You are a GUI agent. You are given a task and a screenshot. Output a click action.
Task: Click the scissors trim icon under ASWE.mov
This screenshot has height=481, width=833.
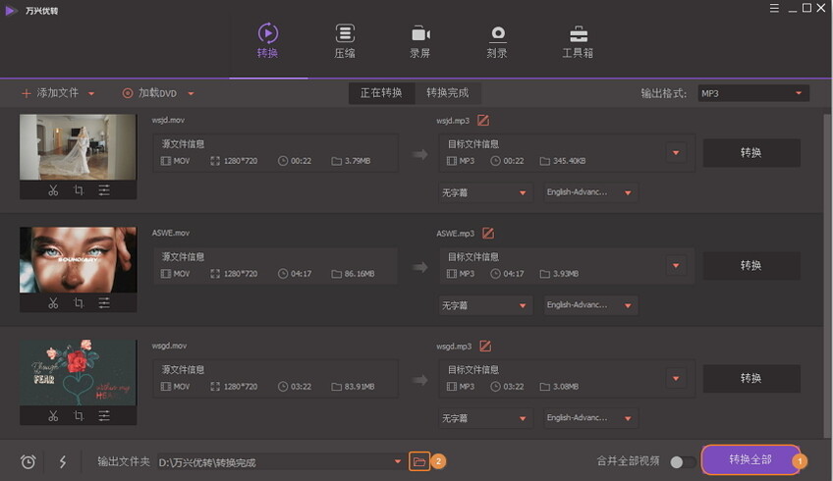tap(53, 302)
